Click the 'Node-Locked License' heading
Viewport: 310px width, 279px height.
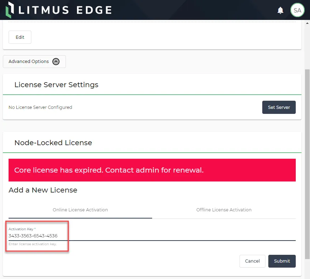click(x=53, y=143)
